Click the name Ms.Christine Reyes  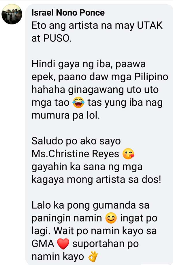[76, 154]
